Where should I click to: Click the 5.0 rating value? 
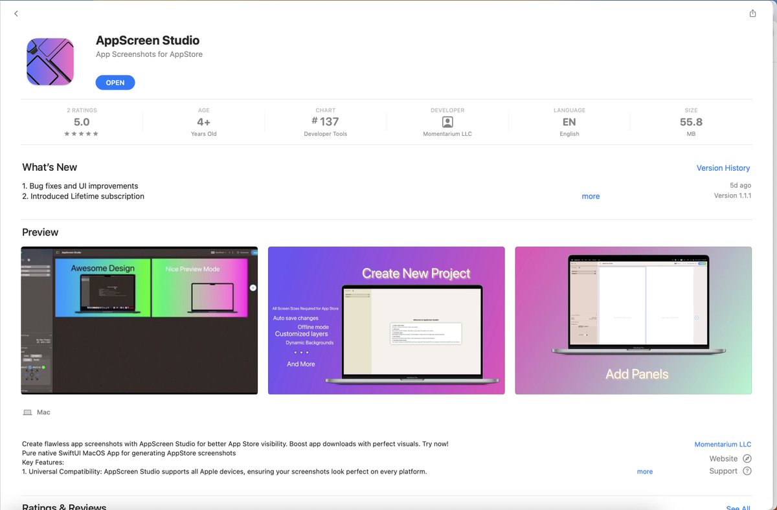pos(82,122)
